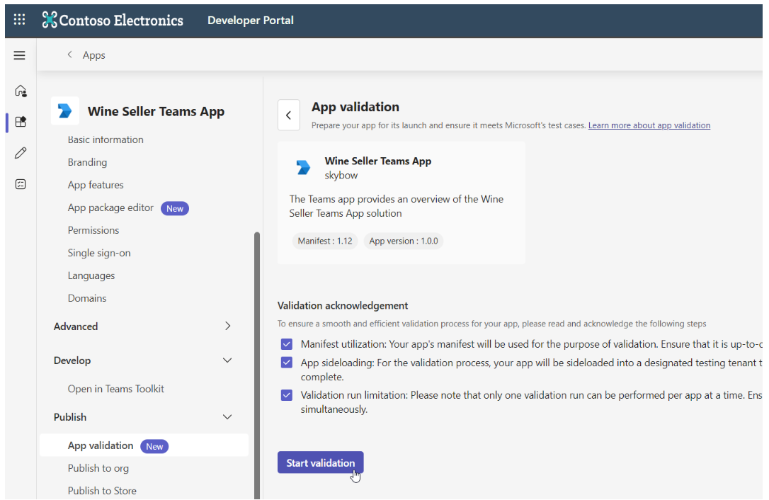
Task: Click the app card logo icon
Action: (304, 168)
